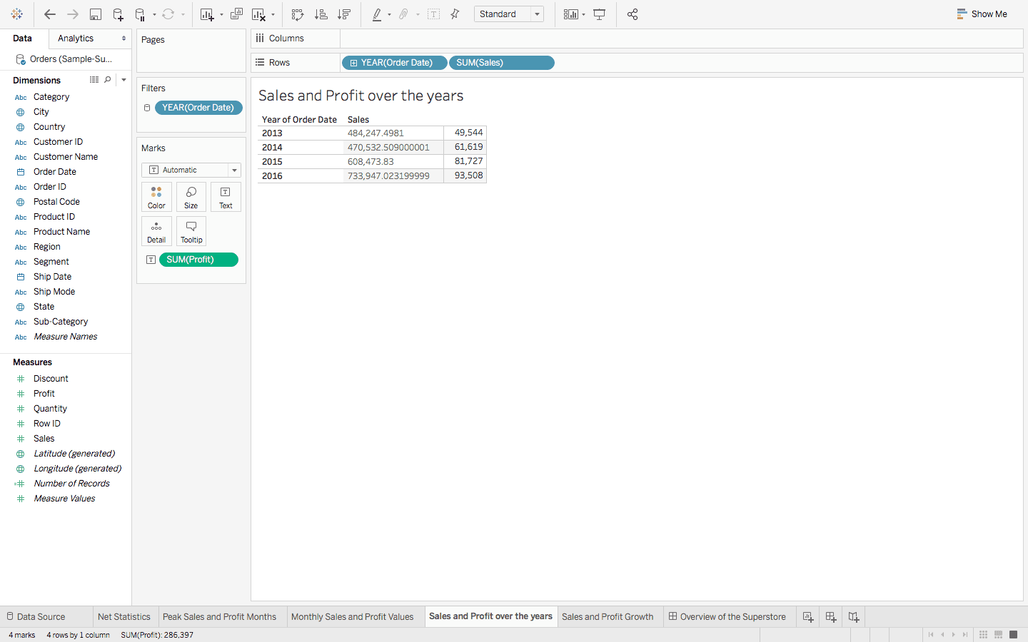
Task: Open Monthly Sales and Profit Values tab
Action: (x=353, y=617)
